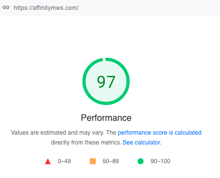Click the red triangle fail-range icon

48,161
